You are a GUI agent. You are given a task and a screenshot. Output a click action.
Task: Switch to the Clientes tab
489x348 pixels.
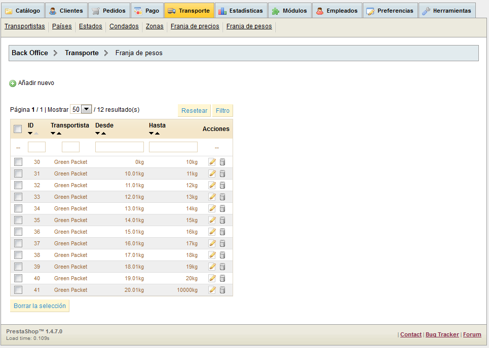[66, 11]
